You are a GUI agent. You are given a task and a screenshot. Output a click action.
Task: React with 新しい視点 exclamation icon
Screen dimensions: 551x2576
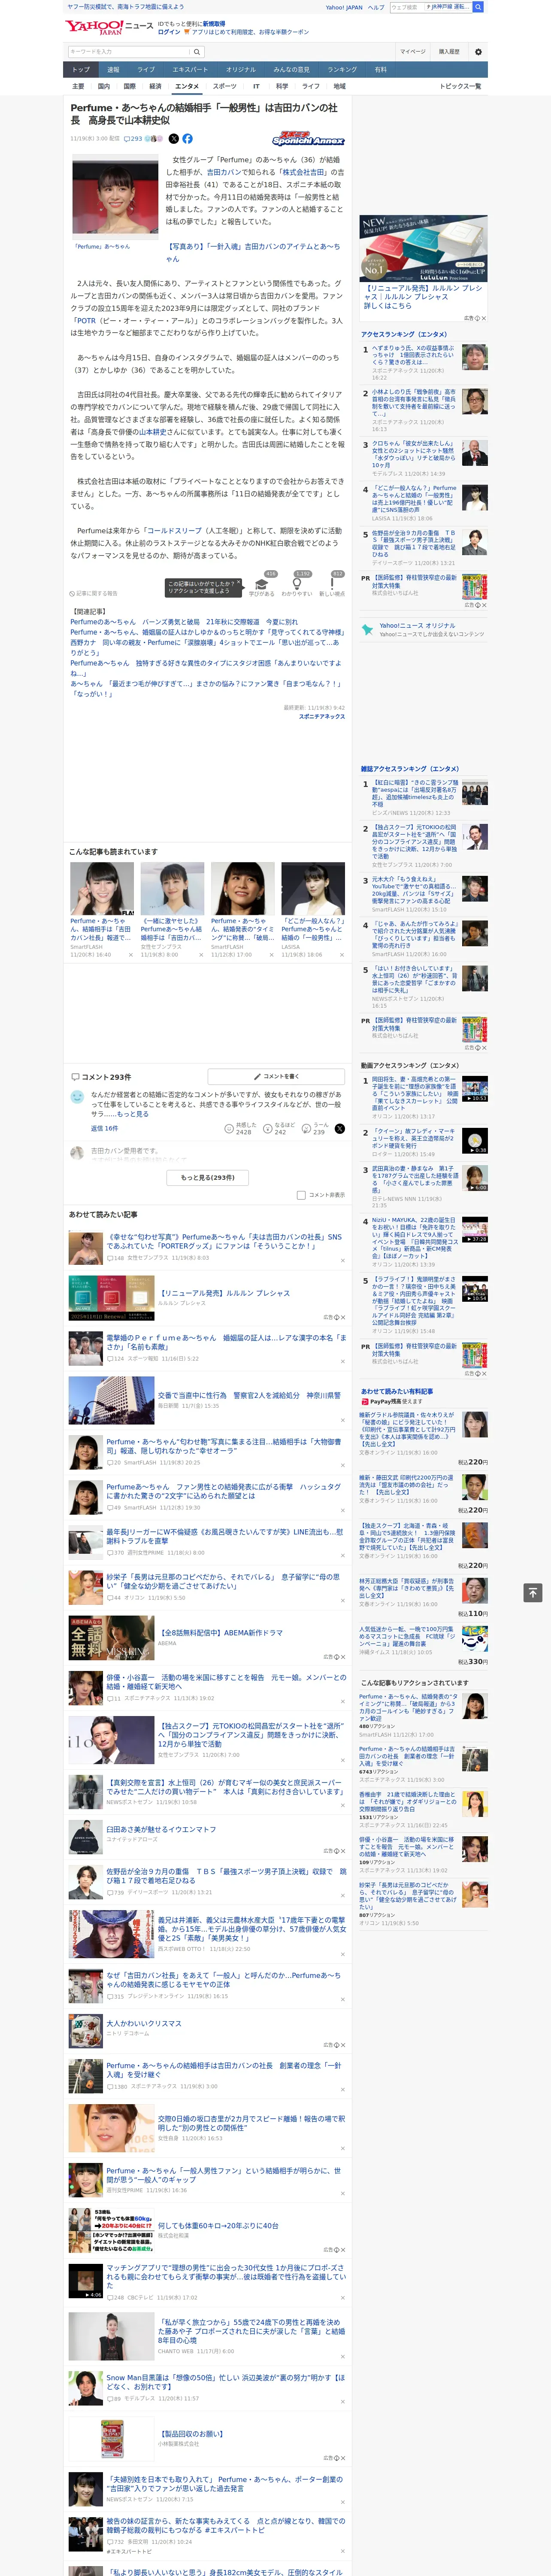point(332,583)
